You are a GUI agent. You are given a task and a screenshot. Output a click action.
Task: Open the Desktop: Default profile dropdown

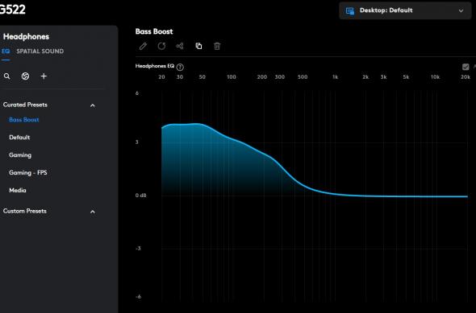(x=405, y=10)
